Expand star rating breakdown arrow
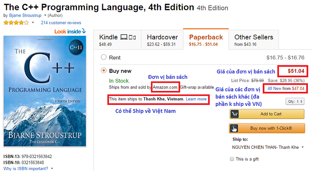 click(33, 23)
